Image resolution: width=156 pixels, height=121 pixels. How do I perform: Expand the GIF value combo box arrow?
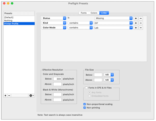coord(131,23)
